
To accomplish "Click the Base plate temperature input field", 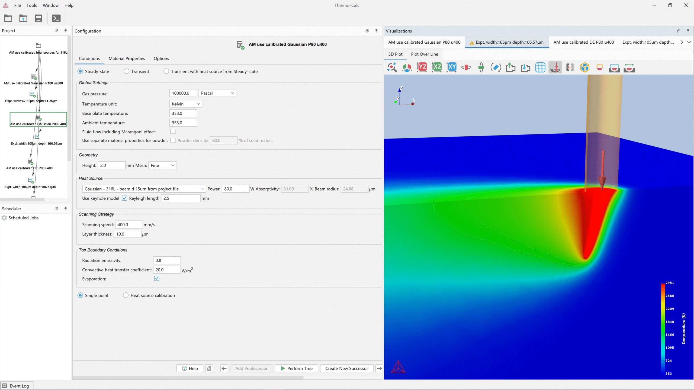I will 183,113.
